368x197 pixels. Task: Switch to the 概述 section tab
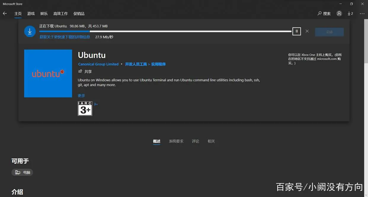click(x=157, y=141)
